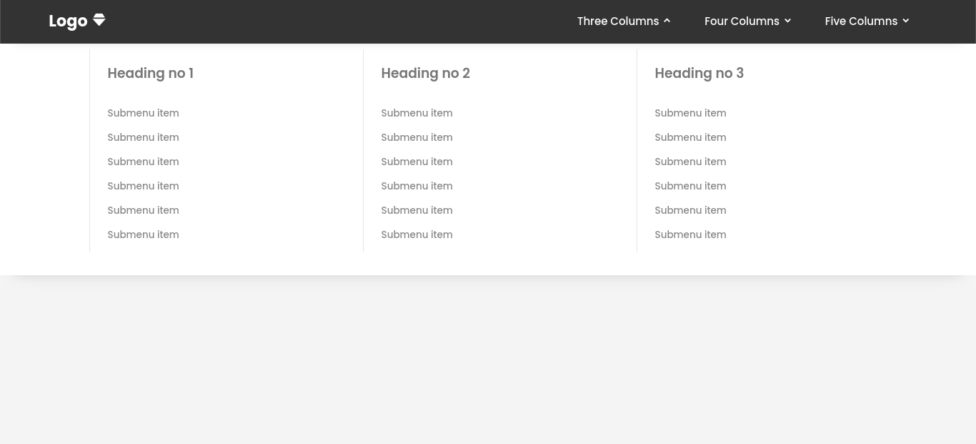This screenshot has height=444, width=976.
Task: Select fourth Submenu item under Heading no 1
Action: coord(143,186)
